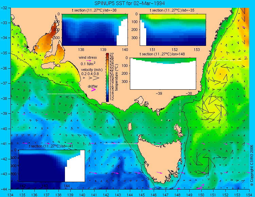Select the "t section (11..27°C) lat=-35" heading
The image size is (255, 197).
pos(172,11)
